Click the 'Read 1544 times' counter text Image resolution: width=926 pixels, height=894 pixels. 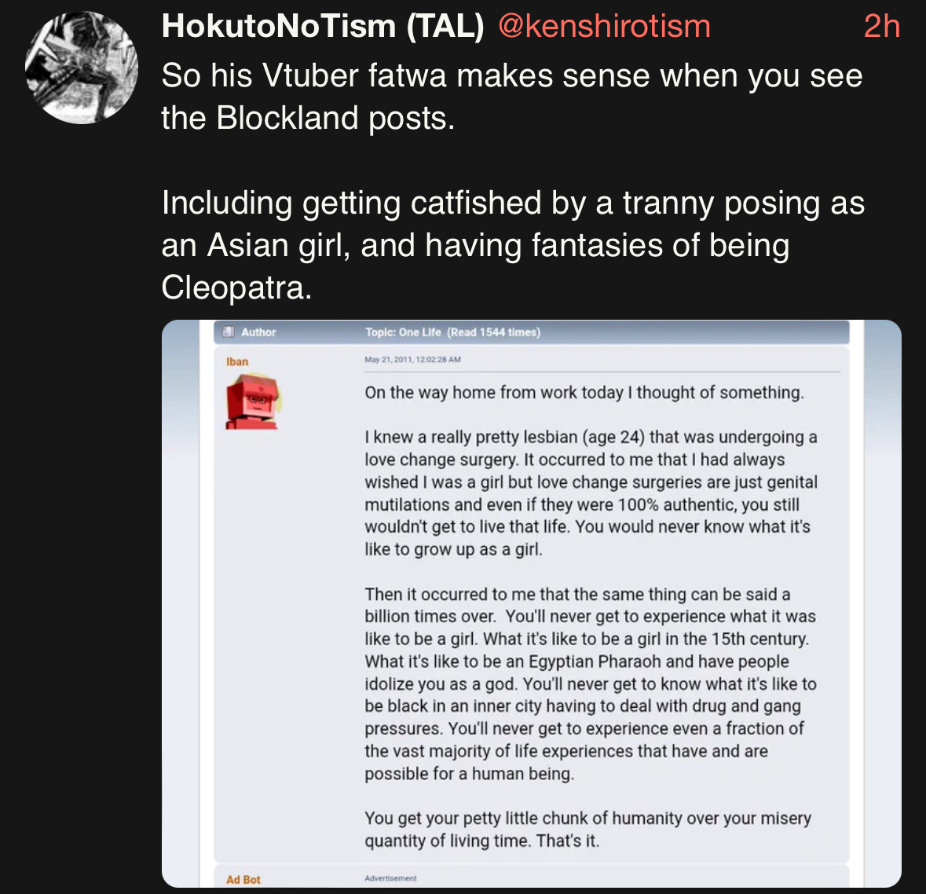tap(494, 332)
